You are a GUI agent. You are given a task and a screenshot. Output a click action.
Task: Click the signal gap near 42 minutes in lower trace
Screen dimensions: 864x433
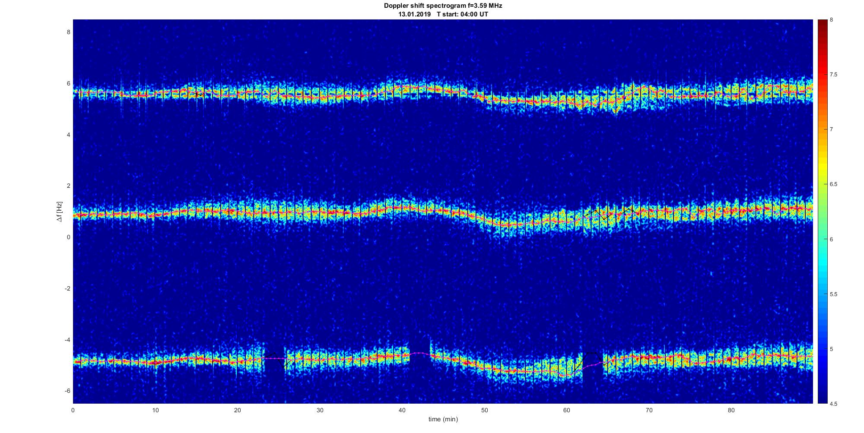(419, 354)
